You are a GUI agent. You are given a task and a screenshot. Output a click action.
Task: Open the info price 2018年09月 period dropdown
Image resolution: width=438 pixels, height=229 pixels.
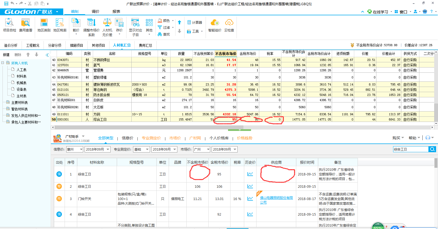pyautogui.click(x=97, y=149)
